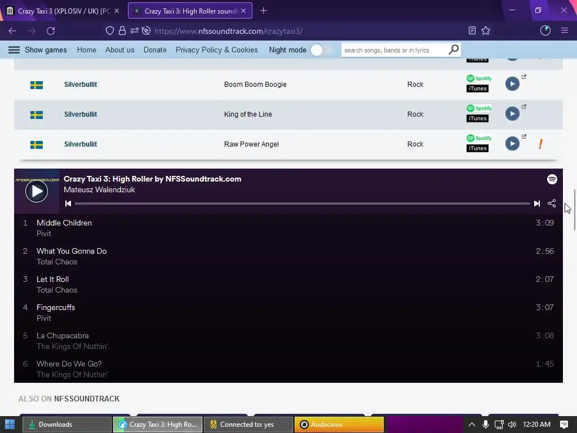577x433 pixels.
Task: Open the volume speaker tray icon
Action: pyautogui.click(x=512, y=425)
